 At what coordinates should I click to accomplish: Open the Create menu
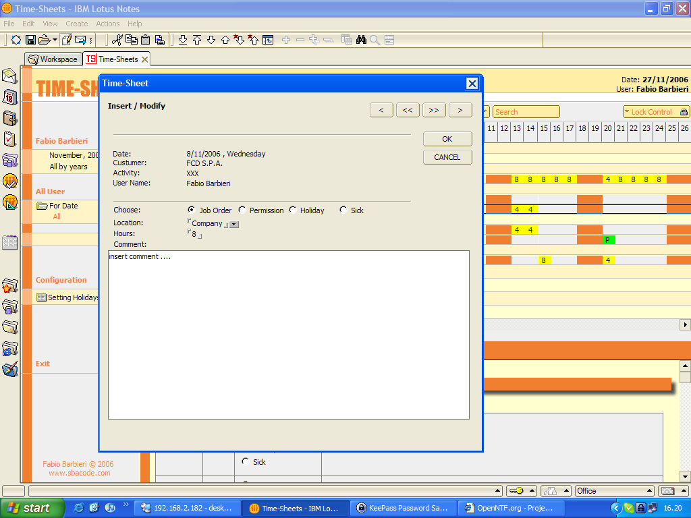click(x=77, y=24)
